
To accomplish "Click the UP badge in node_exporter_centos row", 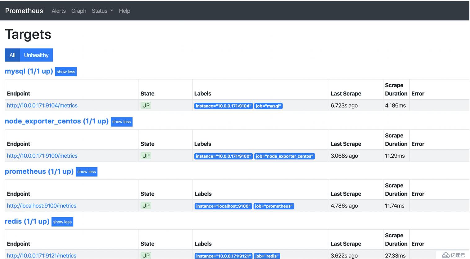I will coord(146,156).
